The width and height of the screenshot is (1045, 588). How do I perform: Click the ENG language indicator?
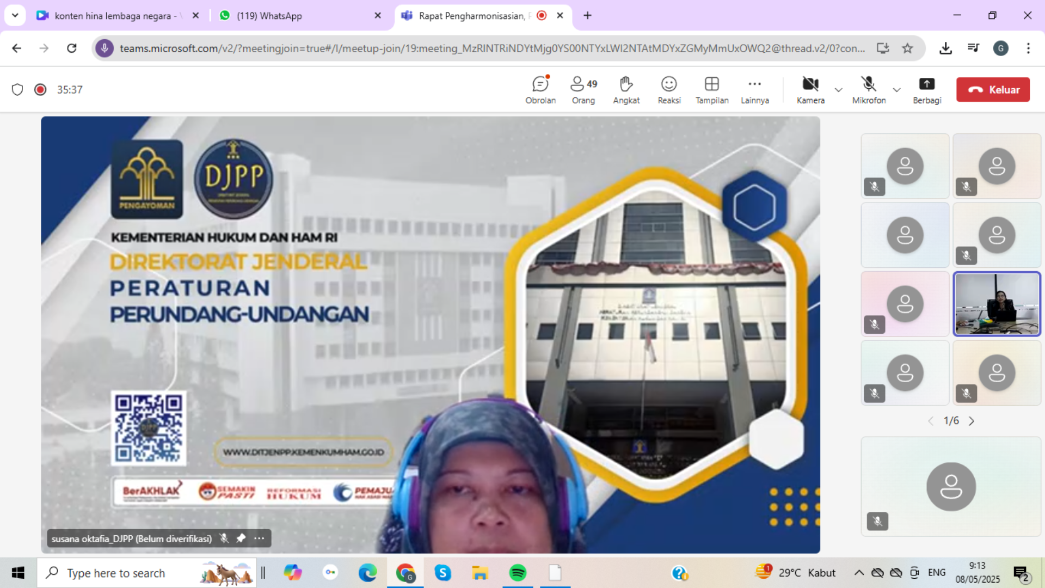pyautogui.click(x=937, y=573)
